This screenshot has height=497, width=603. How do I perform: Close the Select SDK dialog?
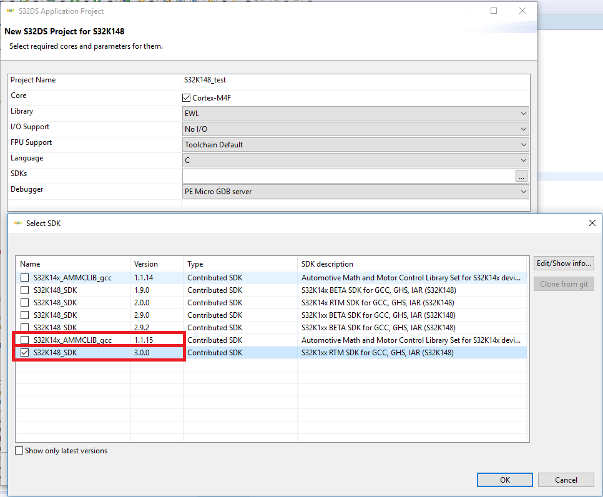coord(592,223)
